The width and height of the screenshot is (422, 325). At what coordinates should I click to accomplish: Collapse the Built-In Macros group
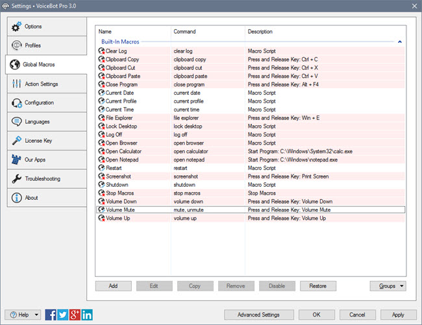[400, 42]
